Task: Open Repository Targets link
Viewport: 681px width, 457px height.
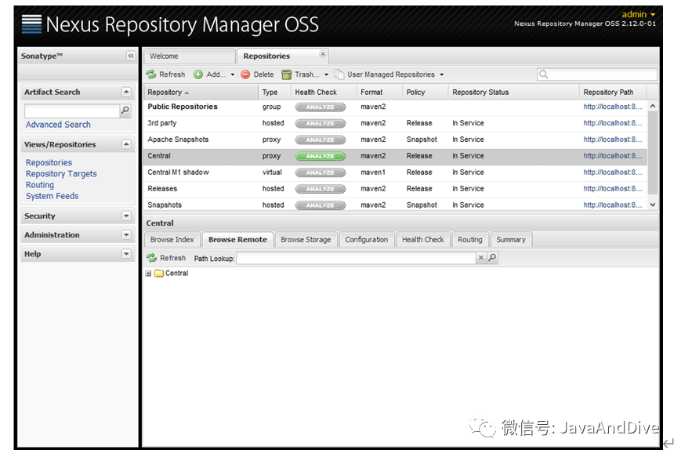Action: click(61, 174)
